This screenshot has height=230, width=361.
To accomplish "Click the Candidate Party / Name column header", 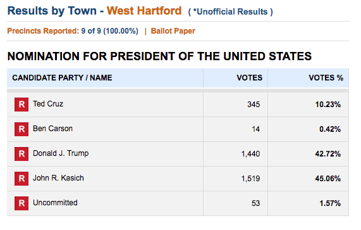I will coord(62,78).
